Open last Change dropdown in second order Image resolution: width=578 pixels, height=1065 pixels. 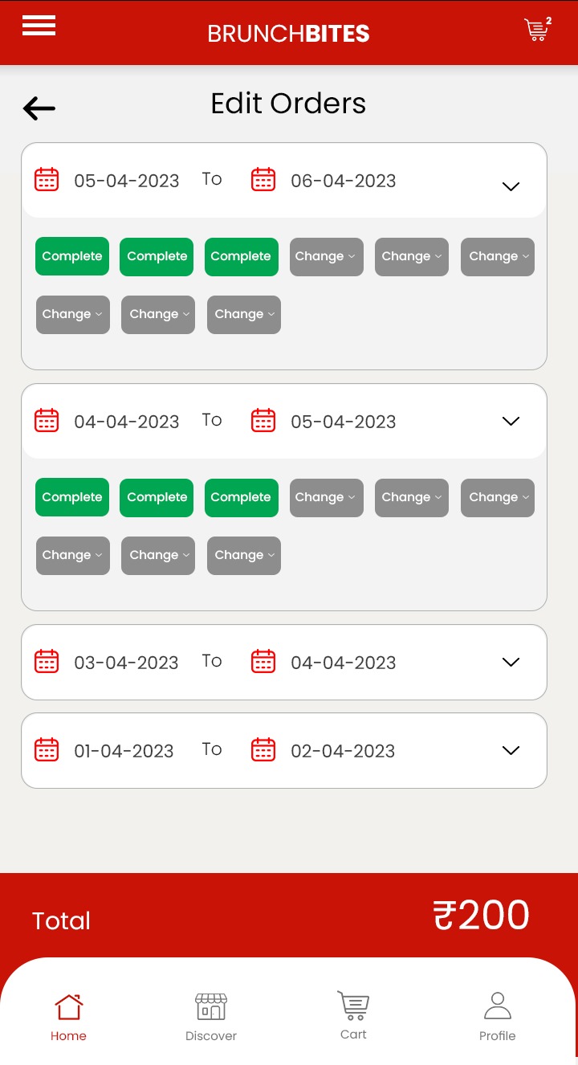pyautogui.click(x=244, y=556)
